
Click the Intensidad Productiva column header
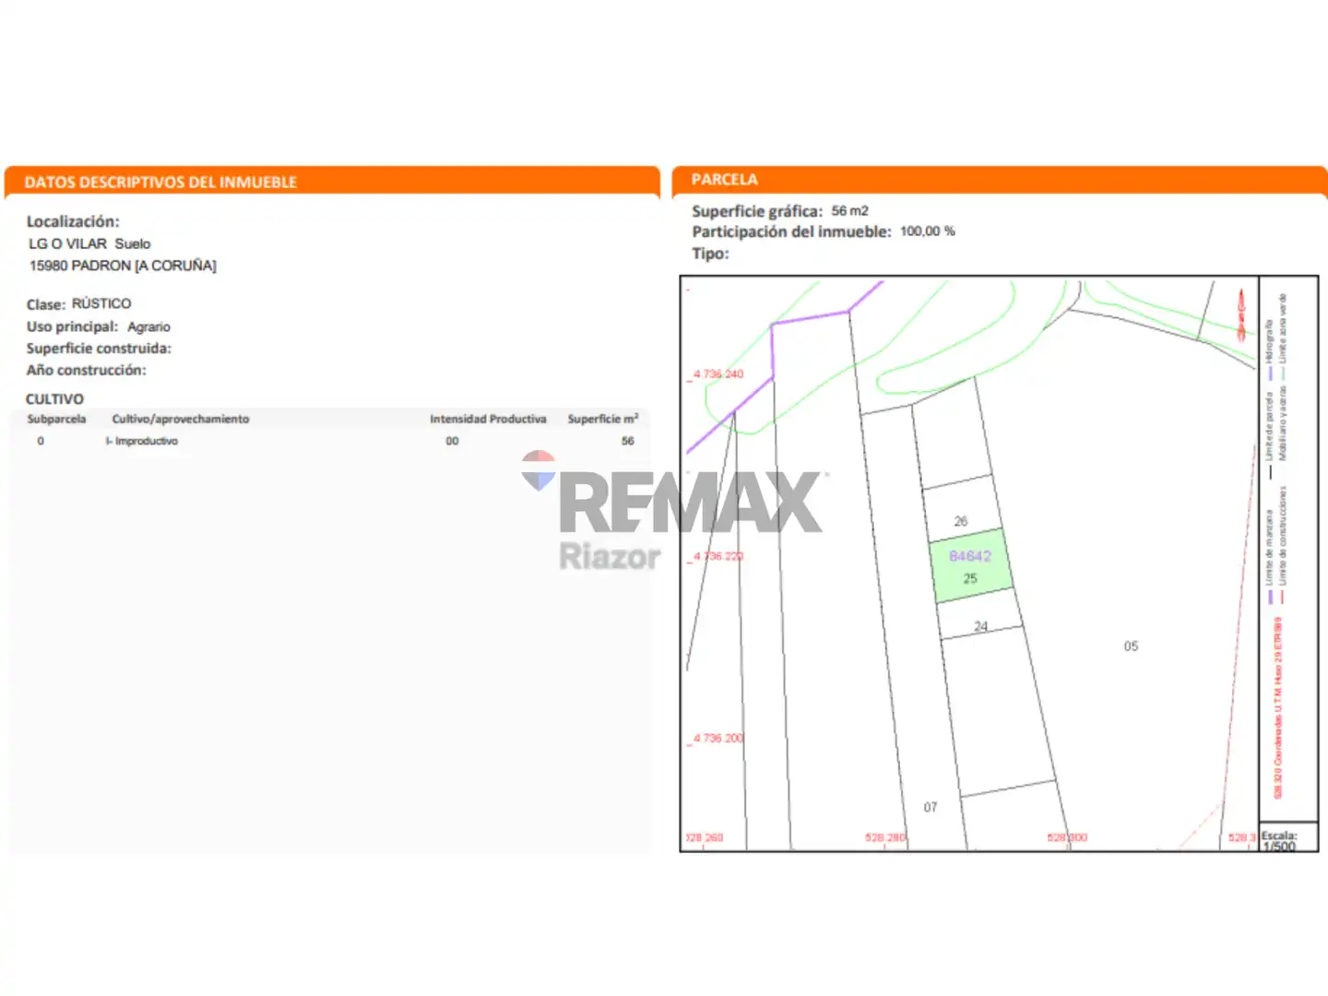[488, 419]
